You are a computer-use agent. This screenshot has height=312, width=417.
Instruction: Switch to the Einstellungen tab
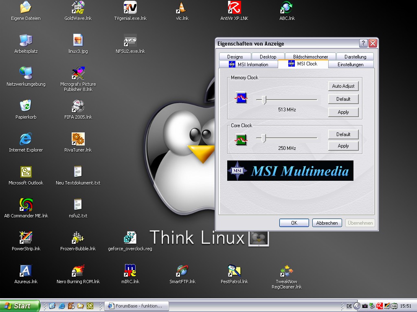click(x=351, y=64)
